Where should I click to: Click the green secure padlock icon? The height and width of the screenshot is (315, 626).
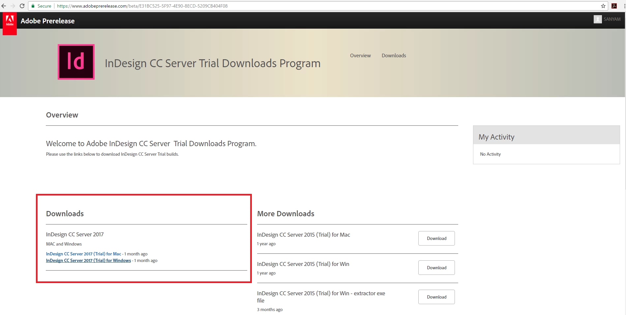[33, 6]
